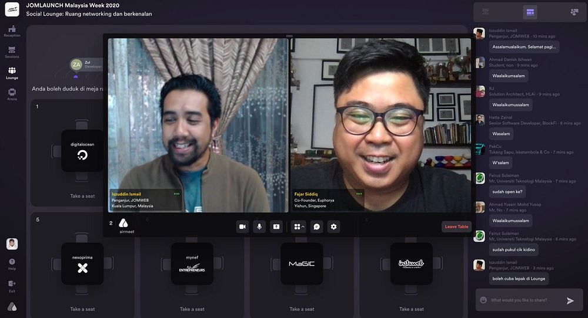
Task: Click the 'sudah open ke?' chat message
Action: click(507, 191)
